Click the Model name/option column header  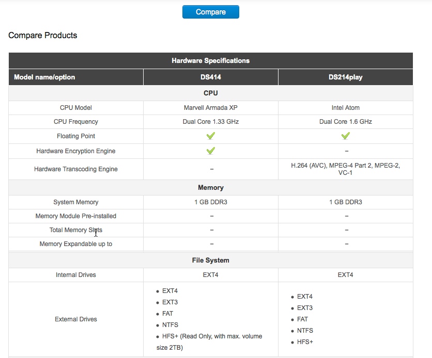pos(76,77)
